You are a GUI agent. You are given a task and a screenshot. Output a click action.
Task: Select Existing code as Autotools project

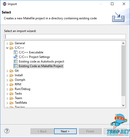tap(41, 62)
